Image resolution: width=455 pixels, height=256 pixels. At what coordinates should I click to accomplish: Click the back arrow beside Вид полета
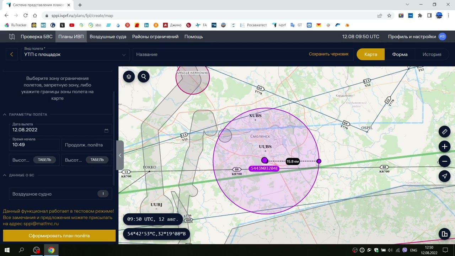point(12,54)
